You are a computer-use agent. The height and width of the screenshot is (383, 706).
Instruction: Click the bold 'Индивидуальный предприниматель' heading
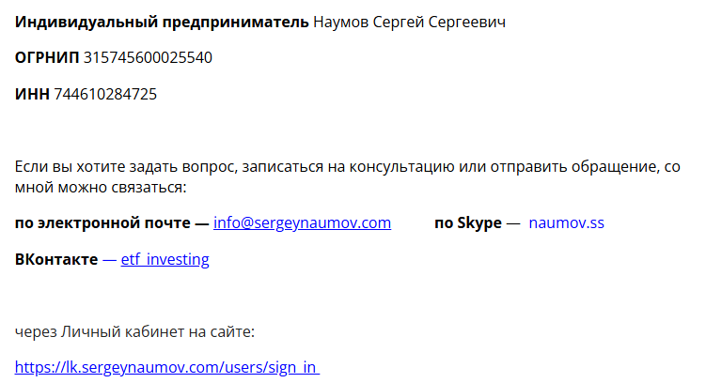pyautogui.click(x=162, y=22)
